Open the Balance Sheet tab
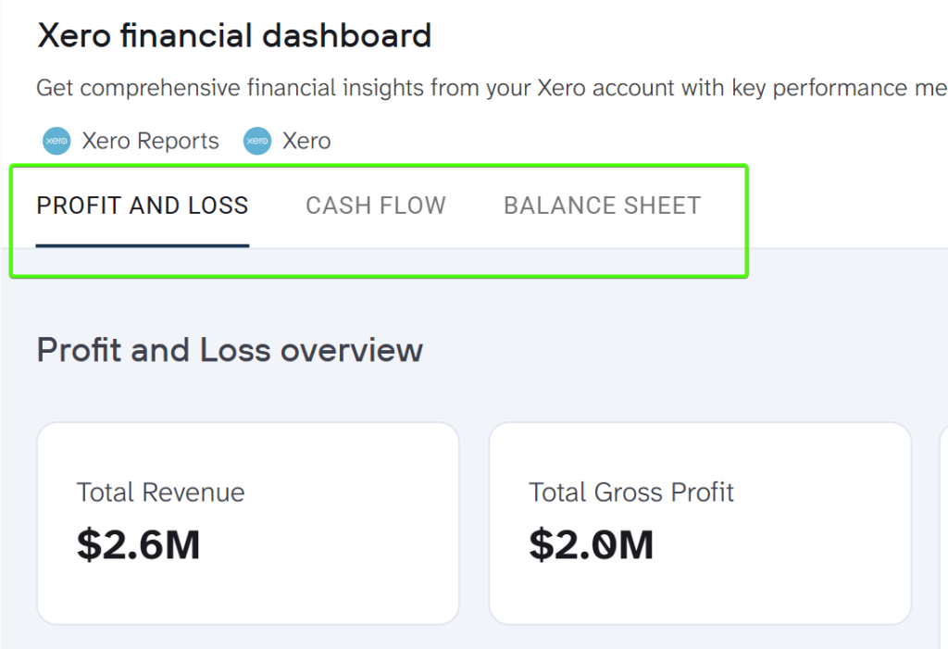The height and width of the screenshot is (649, 948). [x=602, y=206]
